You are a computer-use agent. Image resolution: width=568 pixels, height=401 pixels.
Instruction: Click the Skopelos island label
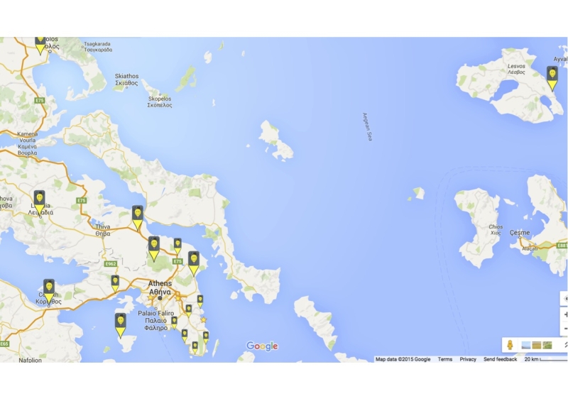click(160, 101)
